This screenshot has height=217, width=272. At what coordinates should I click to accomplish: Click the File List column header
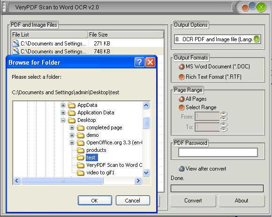[x=49, y=35]
